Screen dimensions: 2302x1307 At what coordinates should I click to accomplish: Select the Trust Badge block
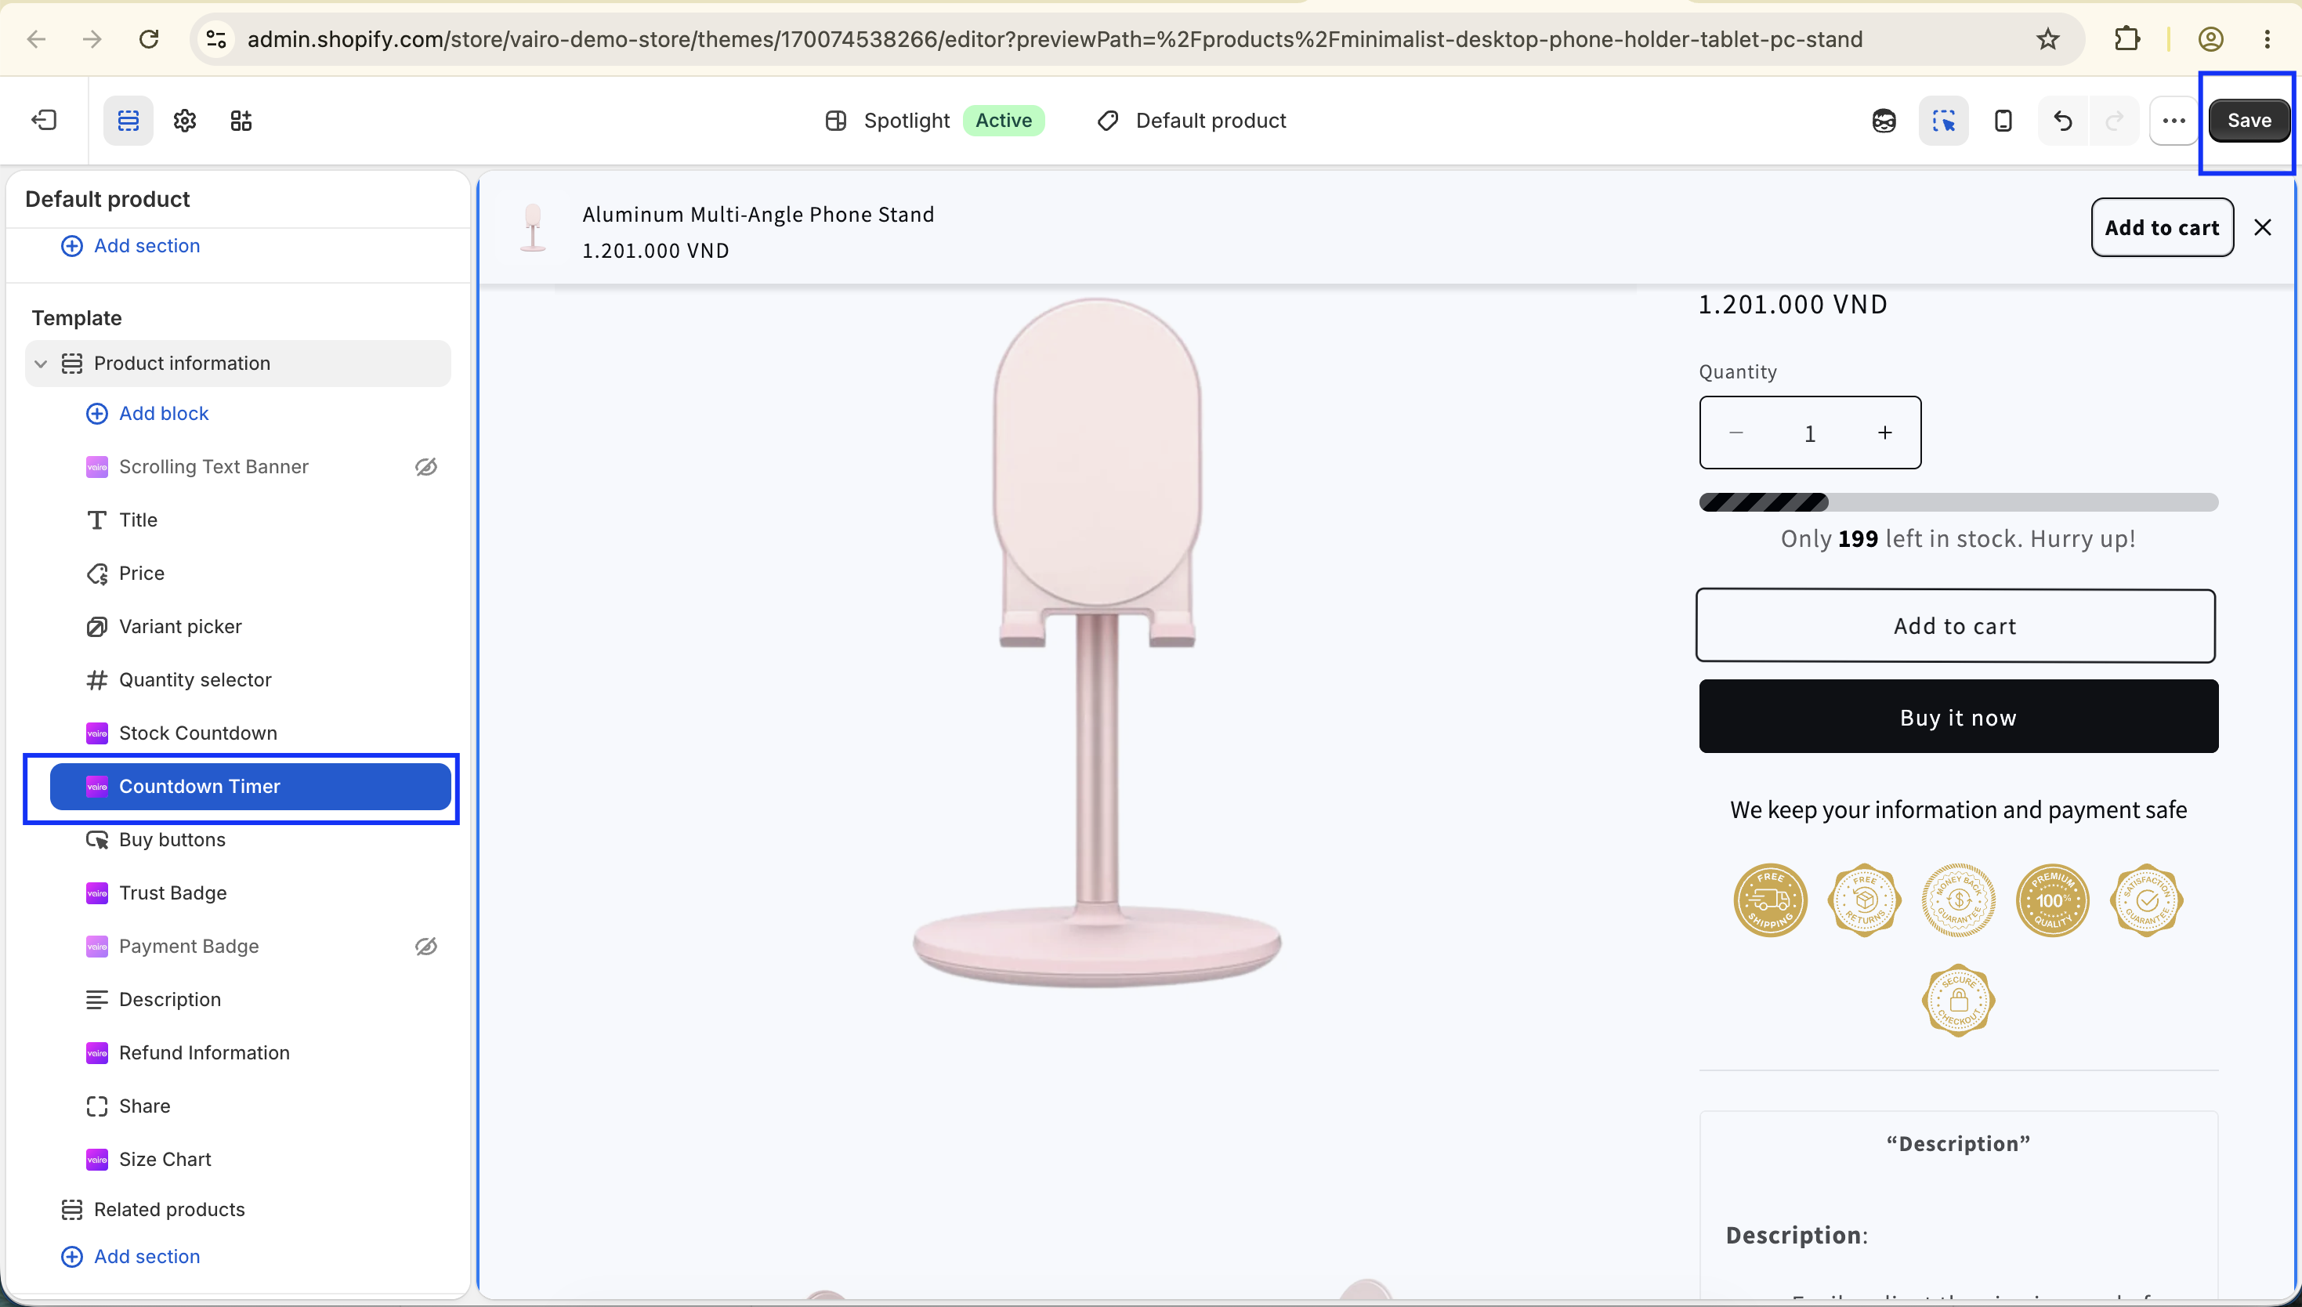click(252, 893)
